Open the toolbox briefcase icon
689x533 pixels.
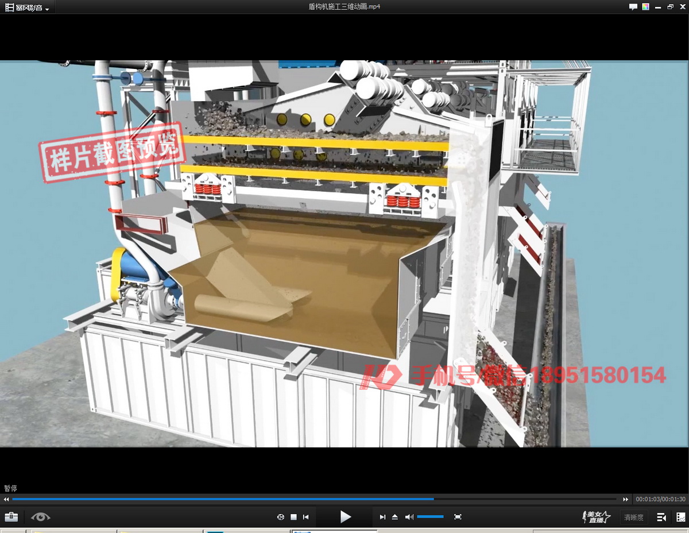pyautogui.click(x=11, y=517)
